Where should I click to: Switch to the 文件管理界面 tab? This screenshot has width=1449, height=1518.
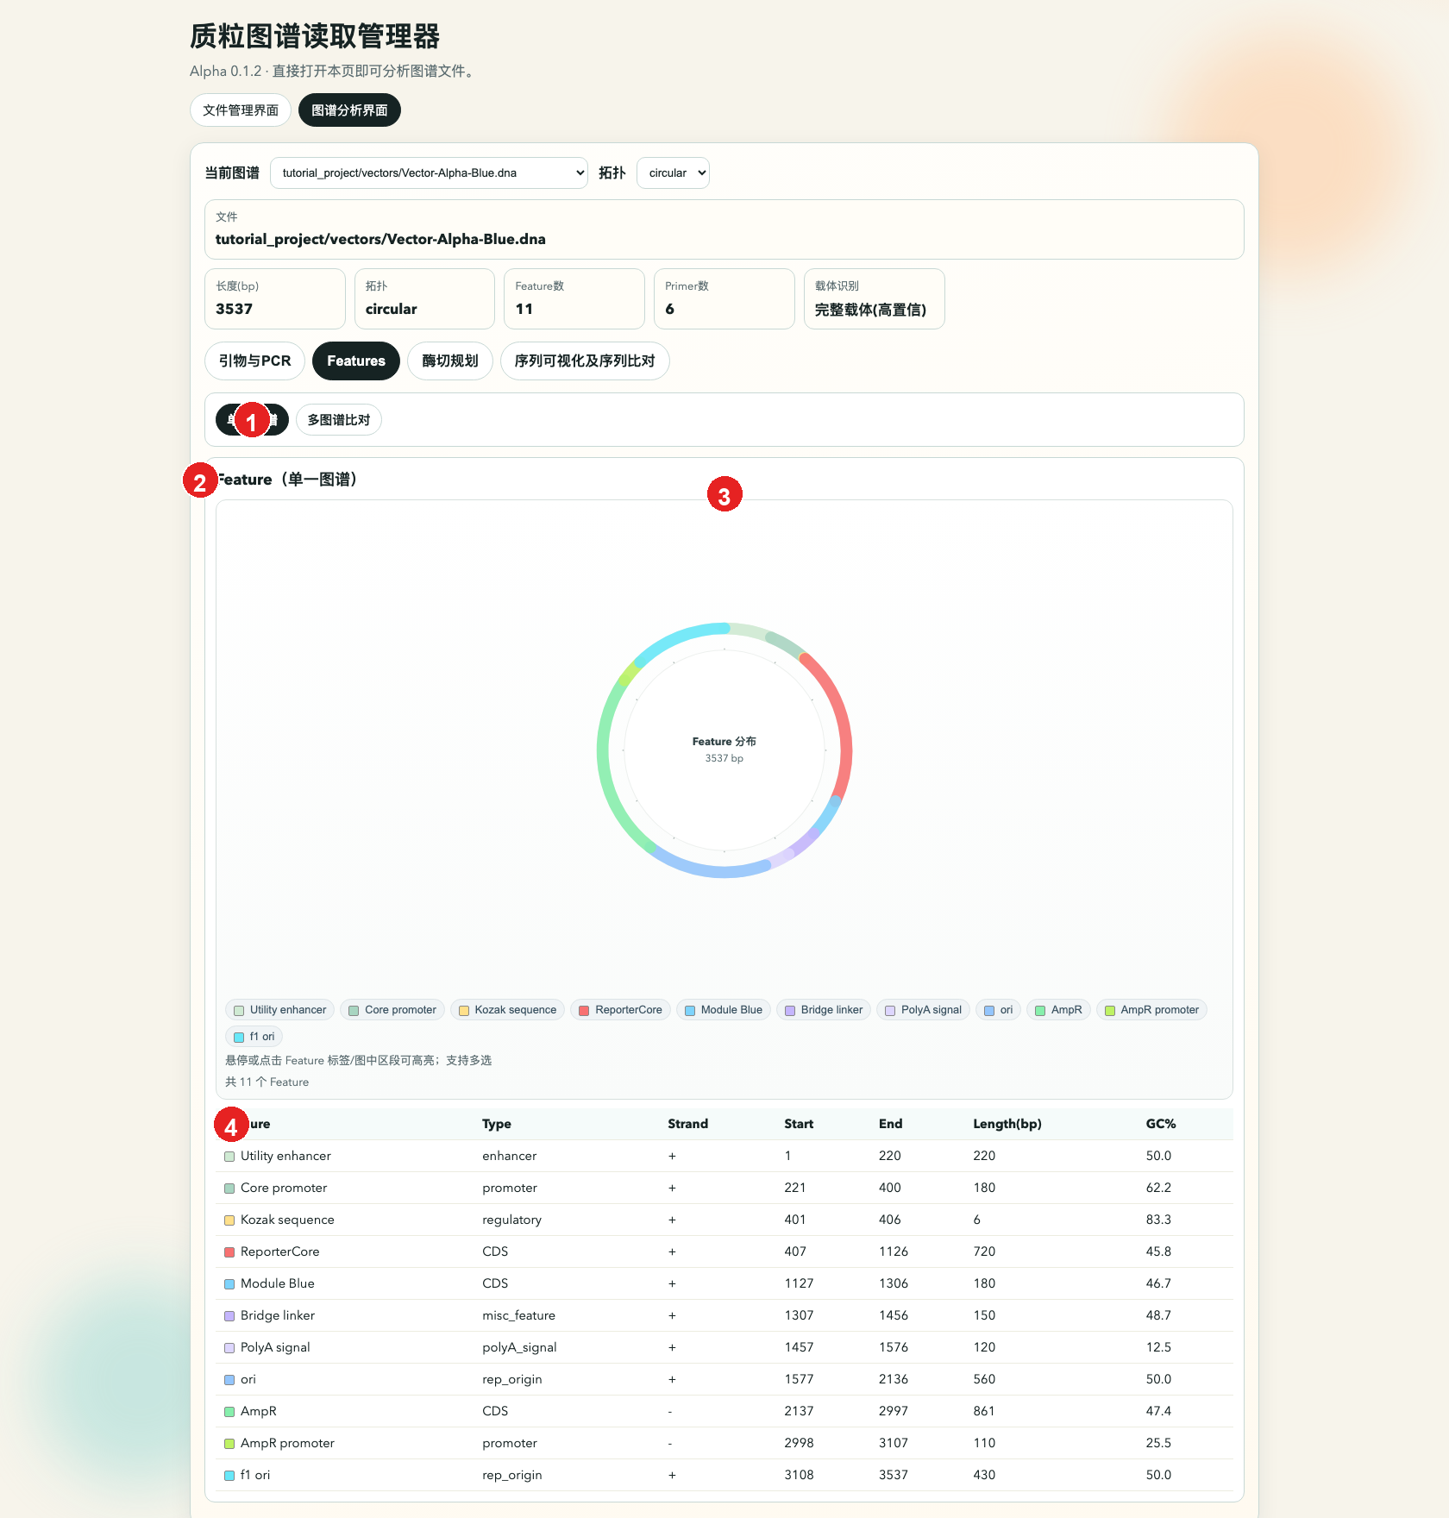240,110
